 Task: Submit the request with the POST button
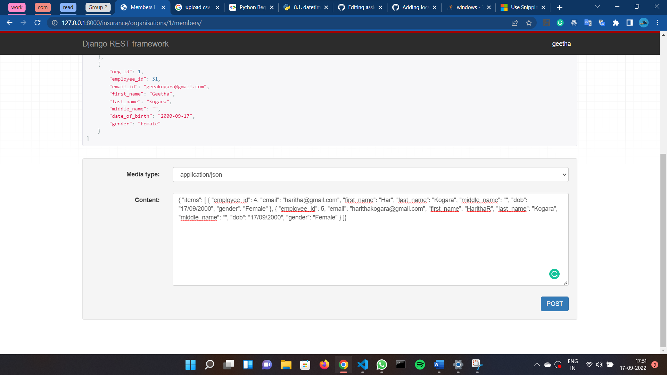point(554,303)
